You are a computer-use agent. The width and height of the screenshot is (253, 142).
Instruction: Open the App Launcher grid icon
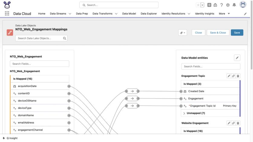click(x=7, y=14)
